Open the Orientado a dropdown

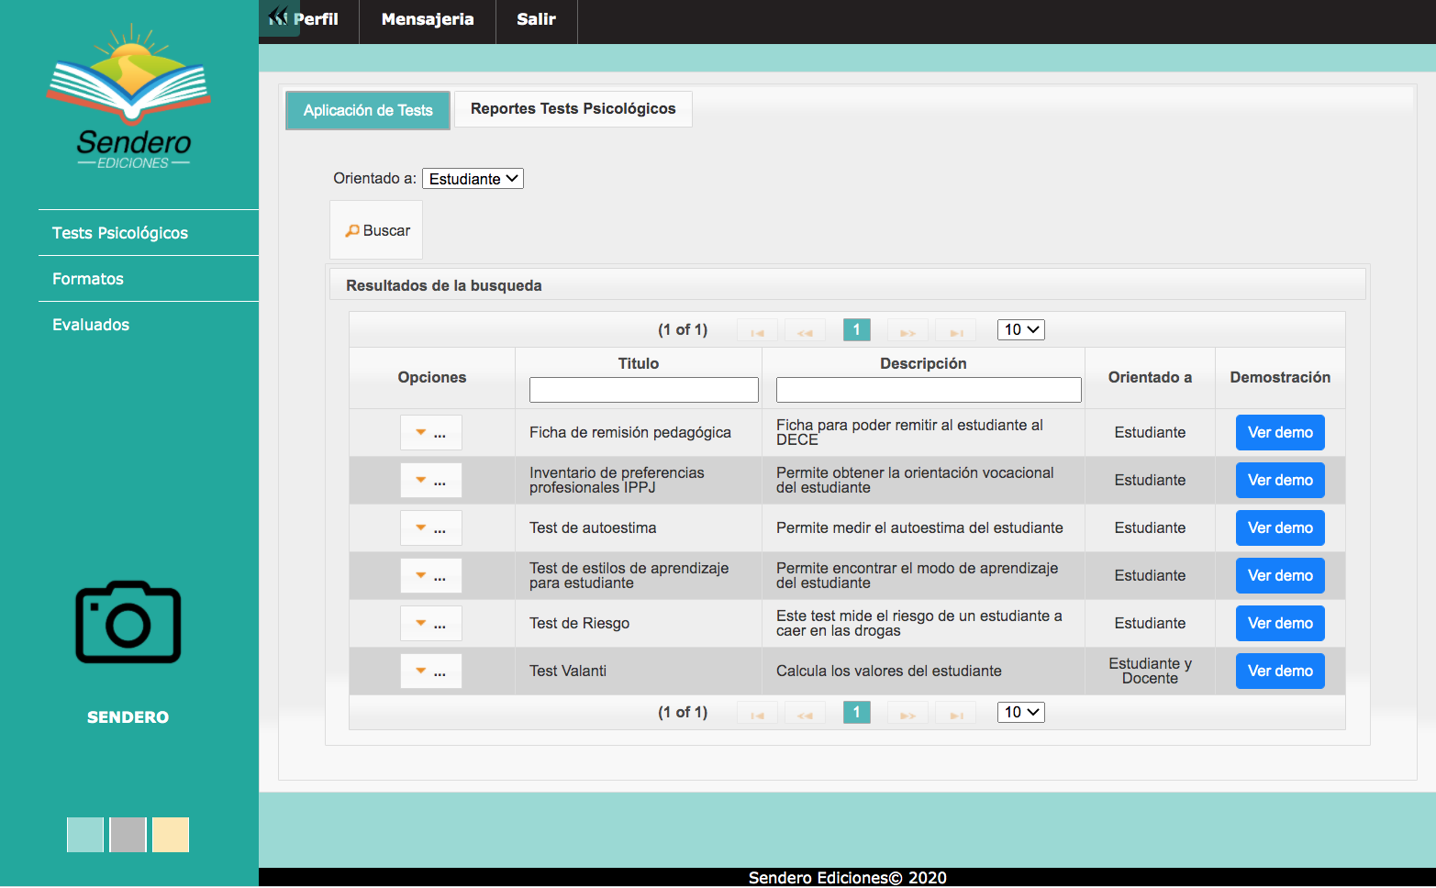(x=473, y=179)
